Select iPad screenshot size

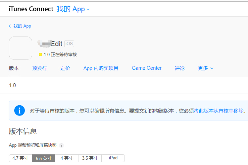click(113, 158)
